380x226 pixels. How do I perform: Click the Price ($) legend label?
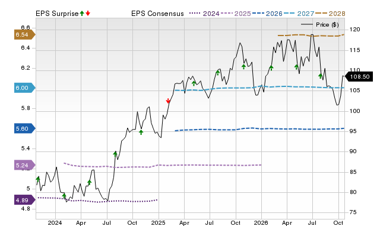click(327, 25)
